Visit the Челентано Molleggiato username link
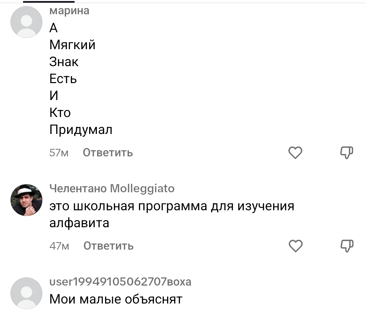This screenshot has height=312, width=366. point(112,188)
